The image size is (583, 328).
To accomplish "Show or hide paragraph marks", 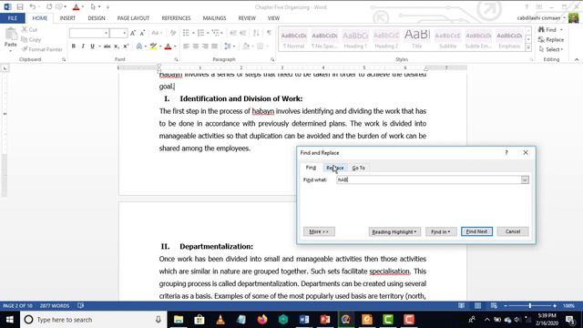I will 269,33.
